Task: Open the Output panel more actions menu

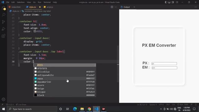Action: coord(196,7)
